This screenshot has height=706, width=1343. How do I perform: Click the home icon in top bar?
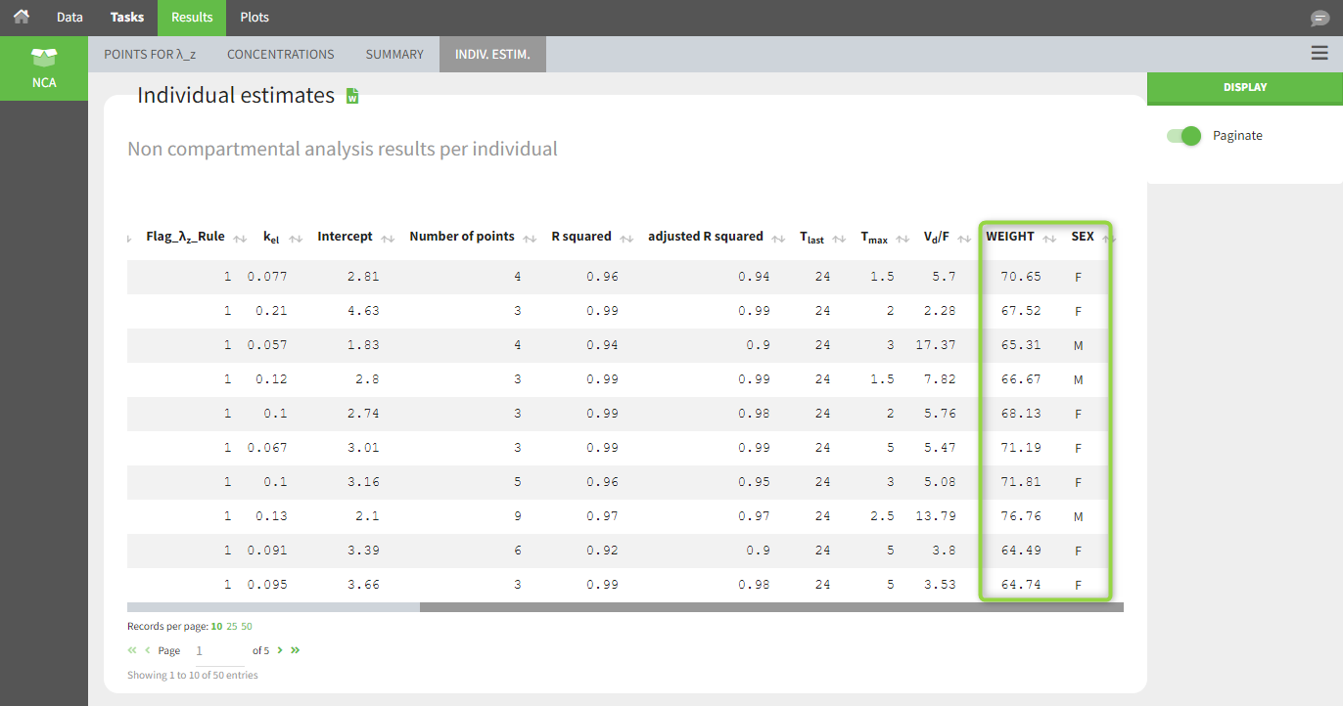tap(21, 17)
